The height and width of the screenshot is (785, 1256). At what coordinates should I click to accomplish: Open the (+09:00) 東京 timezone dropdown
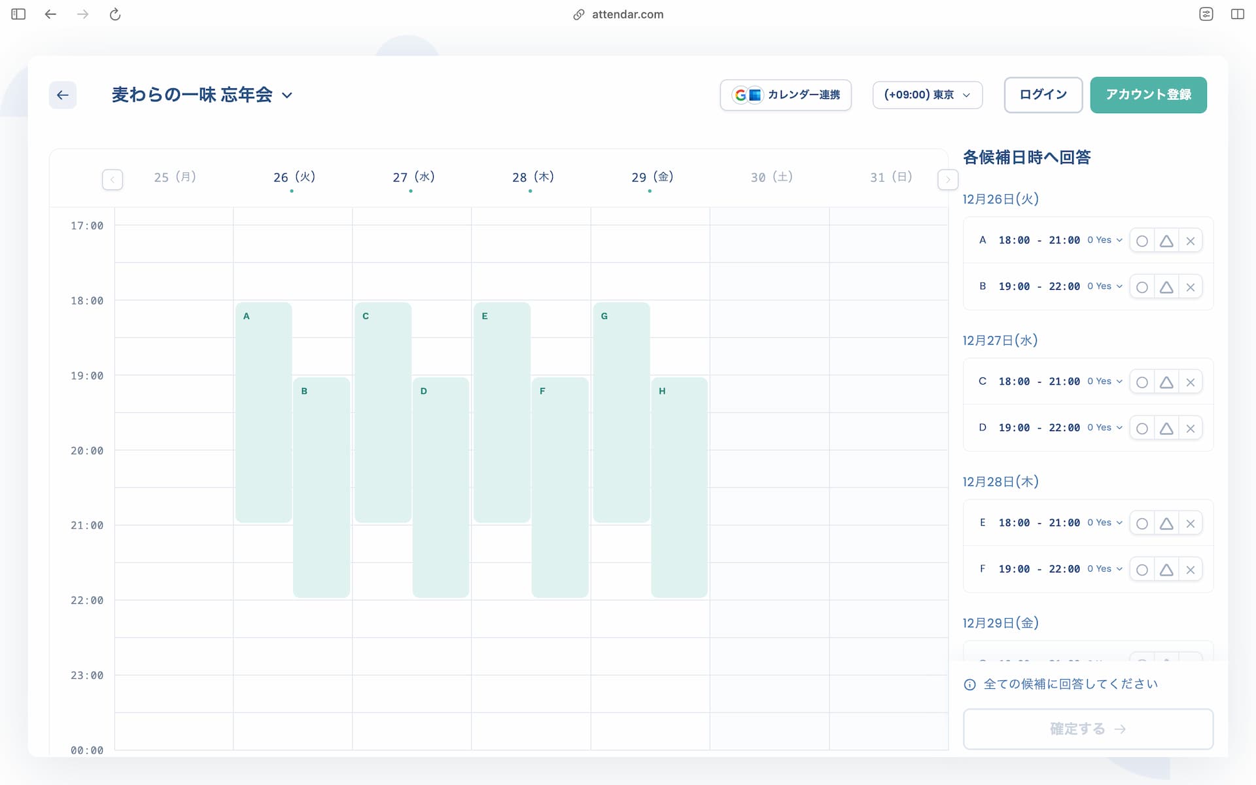927,95
